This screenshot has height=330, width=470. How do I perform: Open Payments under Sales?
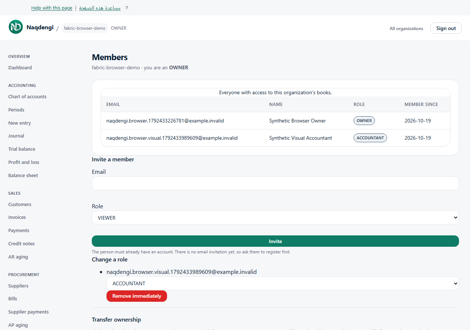click(19, 231)
